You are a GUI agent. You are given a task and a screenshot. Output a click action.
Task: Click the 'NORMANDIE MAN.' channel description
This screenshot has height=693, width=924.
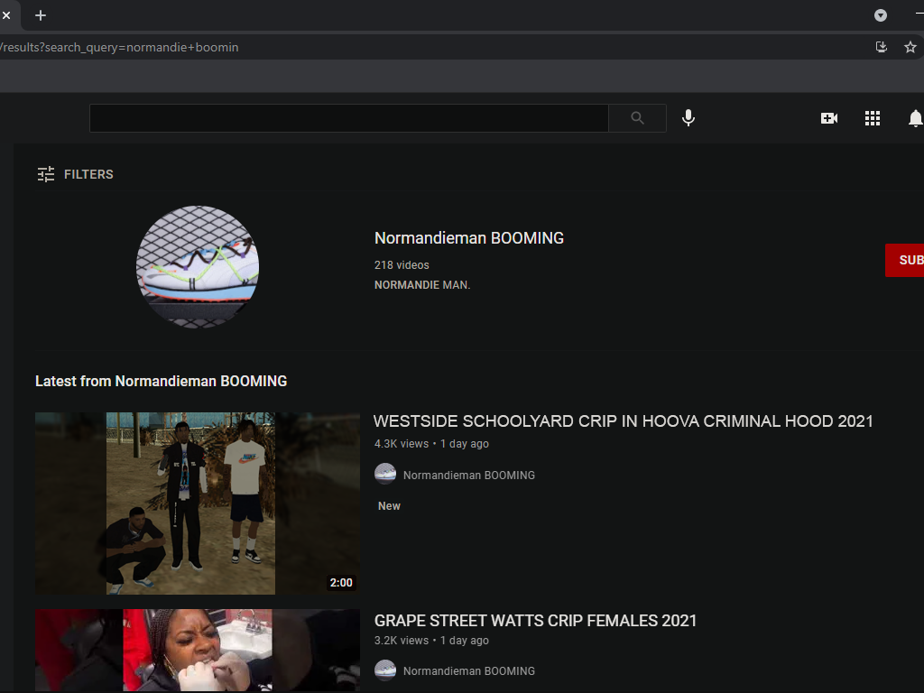422,285
